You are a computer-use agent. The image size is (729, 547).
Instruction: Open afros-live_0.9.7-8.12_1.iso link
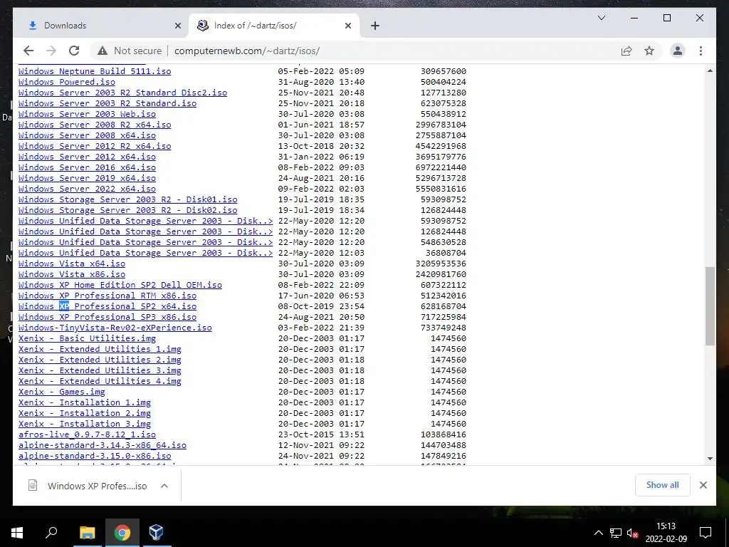(x=87, y=435)
